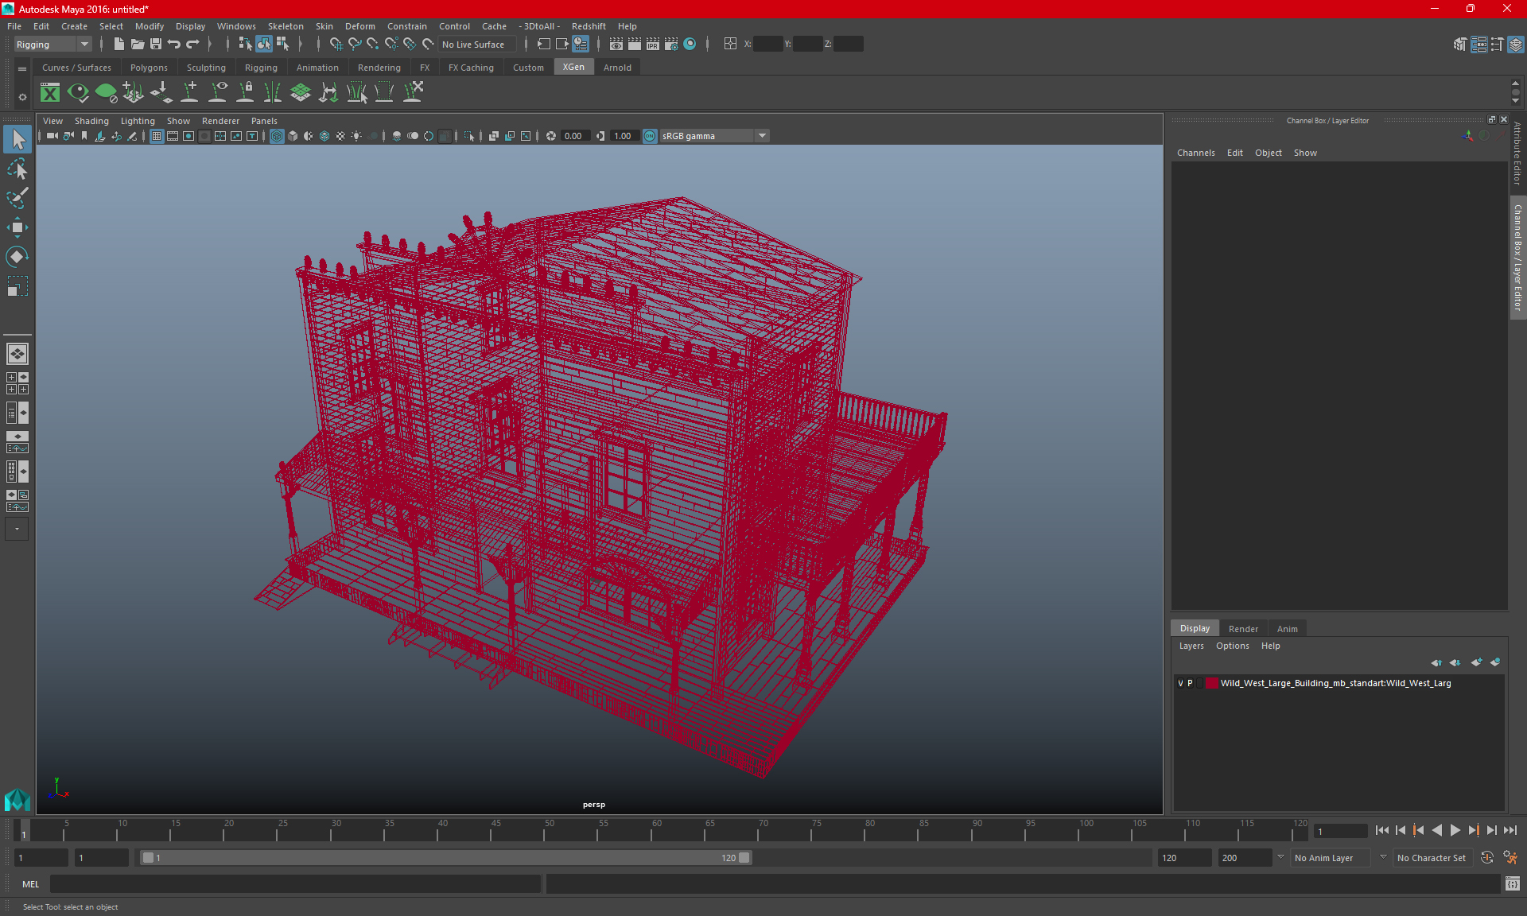Switch to single perspective view layout
Screen dimensions: 1527x916
click(x=17, y=354)
